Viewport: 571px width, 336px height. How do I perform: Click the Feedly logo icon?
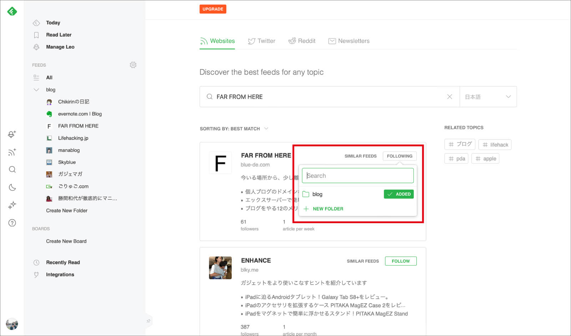pos(12,11)
